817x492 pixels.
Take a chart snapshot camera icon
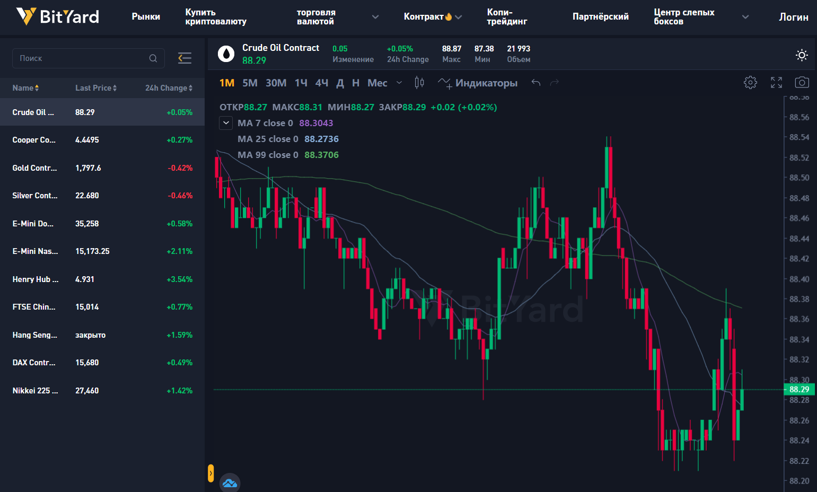point(802,82)
